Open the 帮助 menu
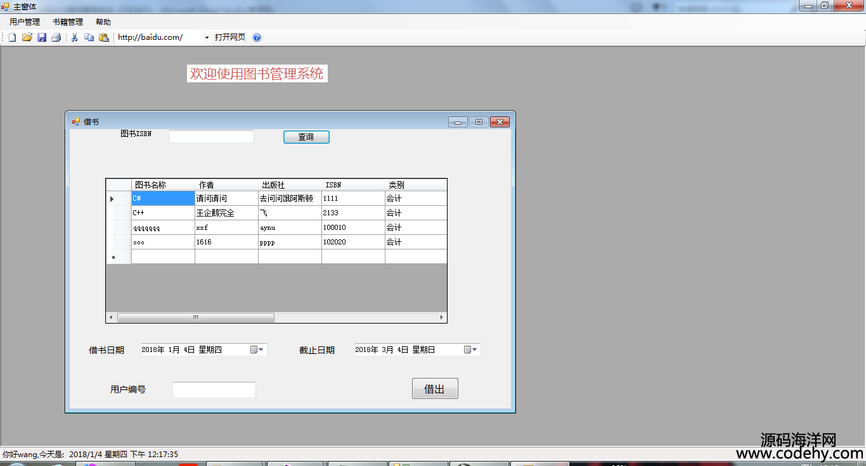This screenshot has height=466, width=866. click(x=103, y=22)
